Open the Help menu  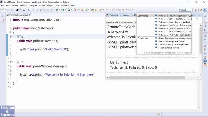point(72,6)
